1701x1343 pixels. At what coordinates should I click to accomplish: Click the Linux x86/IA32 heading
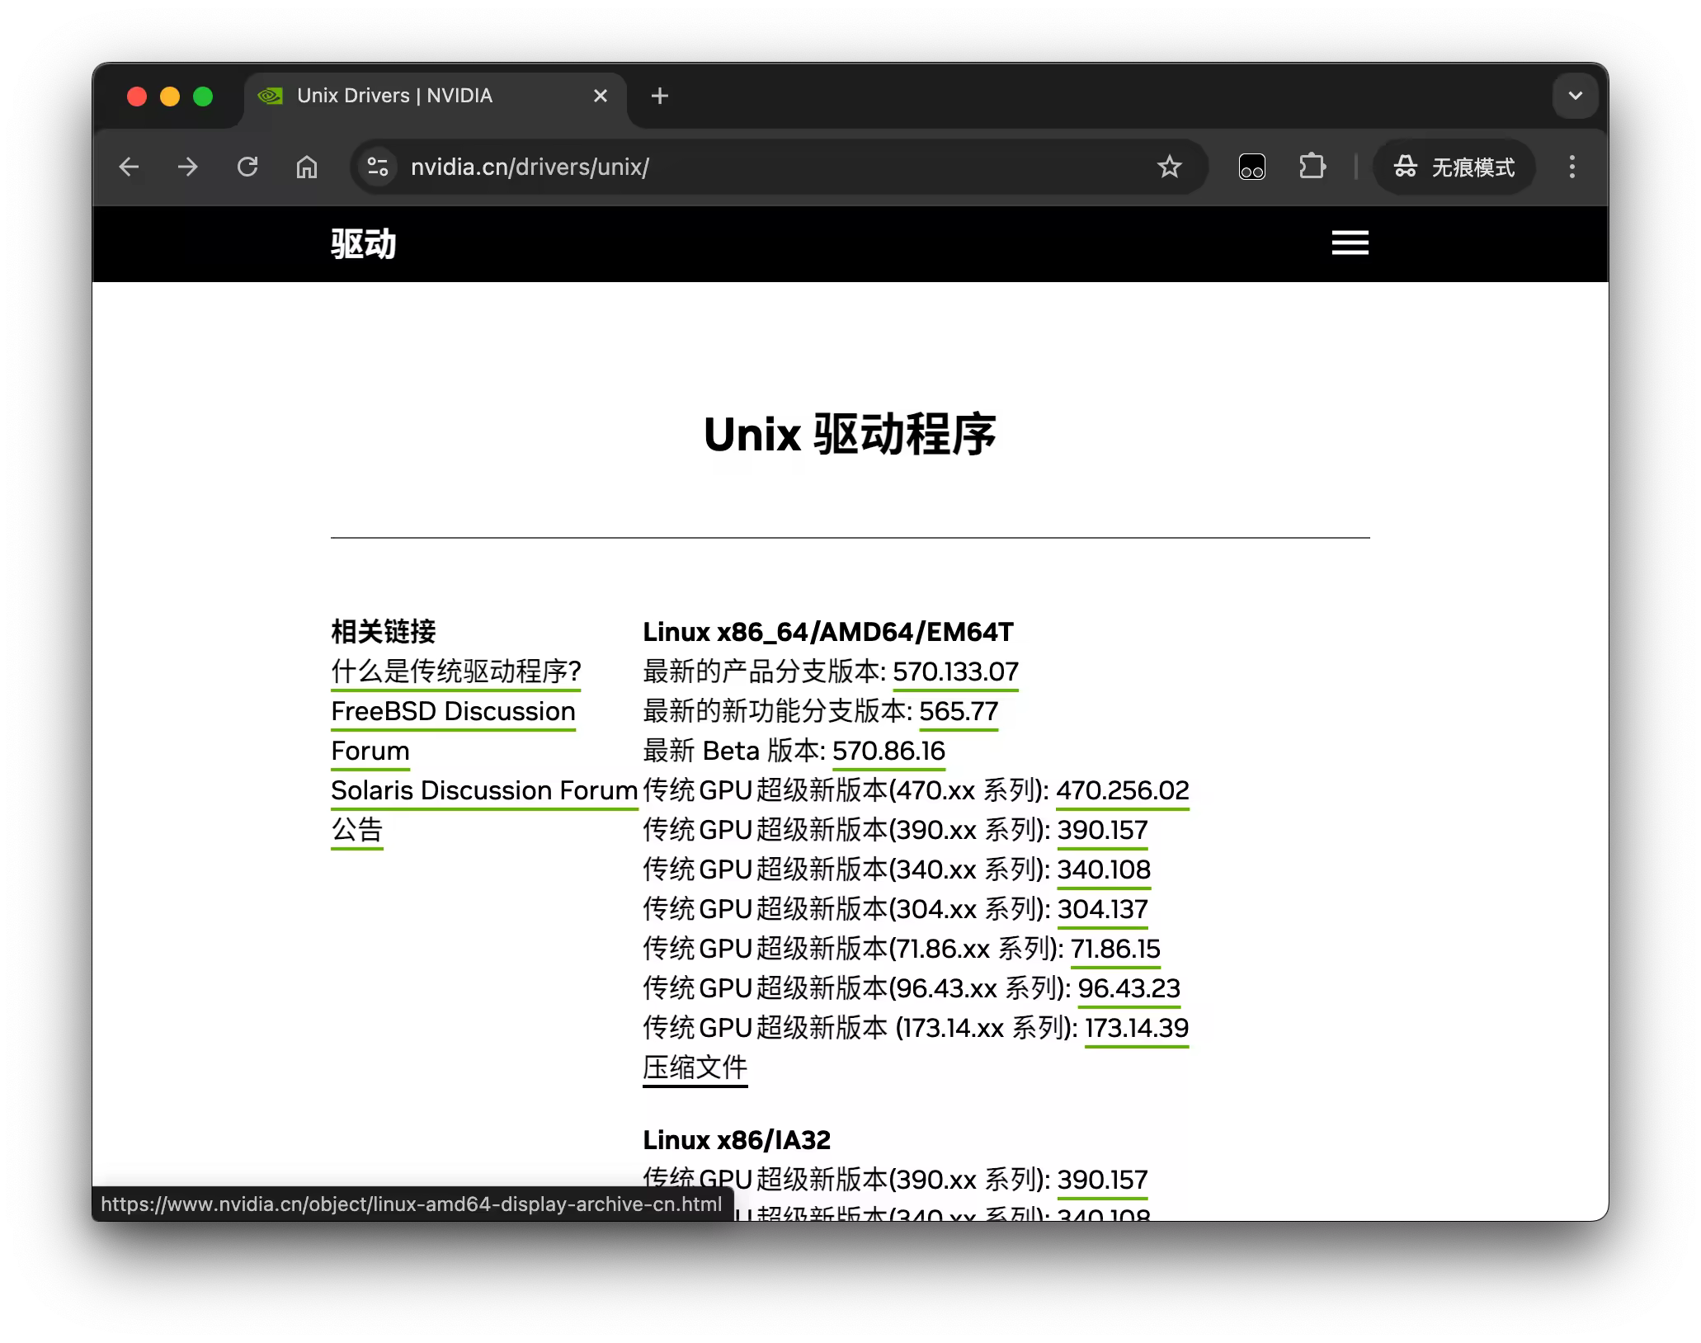click(737, 1140)
